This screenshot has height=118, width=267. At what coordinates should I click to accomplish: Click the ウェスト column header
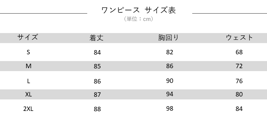239,37
